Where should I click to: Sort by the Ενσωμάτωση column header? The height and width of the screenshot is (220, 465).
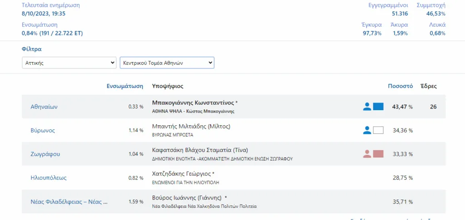pos(125,86)
